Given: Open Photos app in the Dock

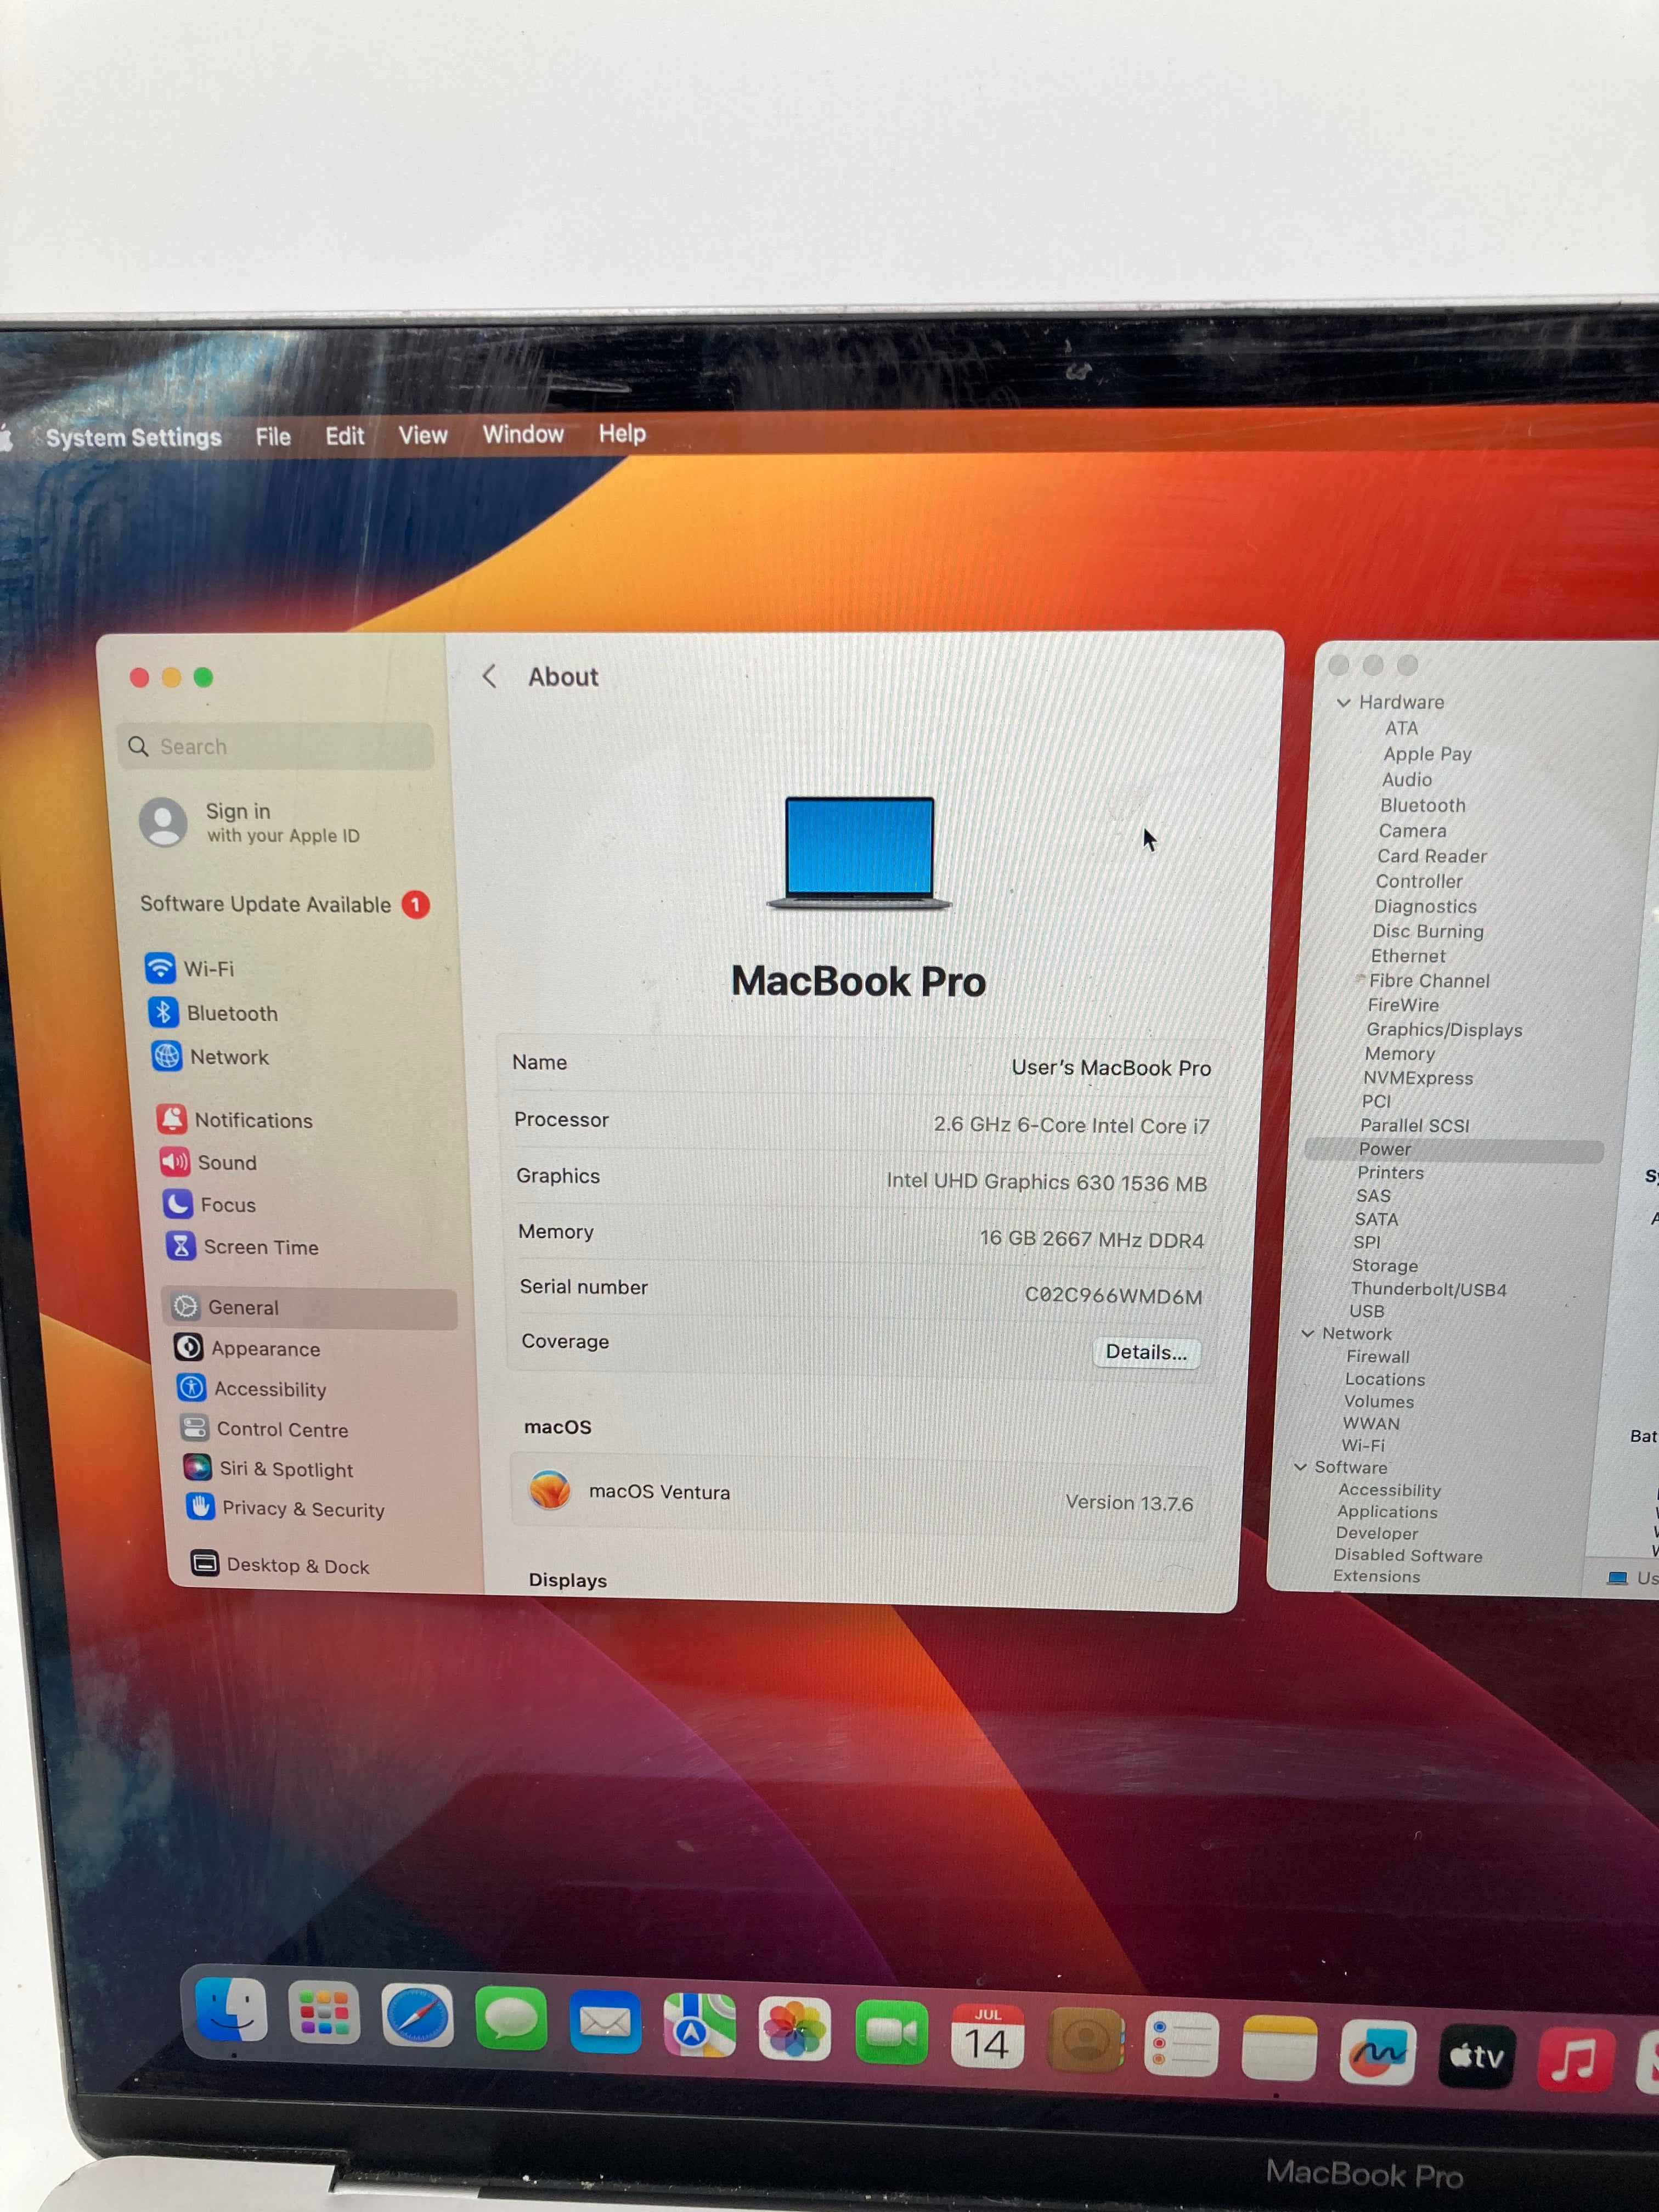Looking at the screenshot, I should point(794,2029).
